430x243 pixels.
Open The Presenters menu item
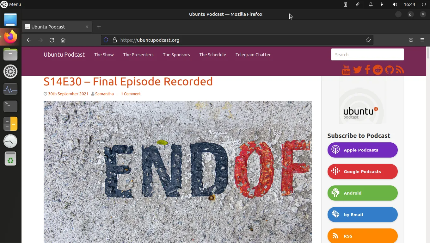point(138,55)
